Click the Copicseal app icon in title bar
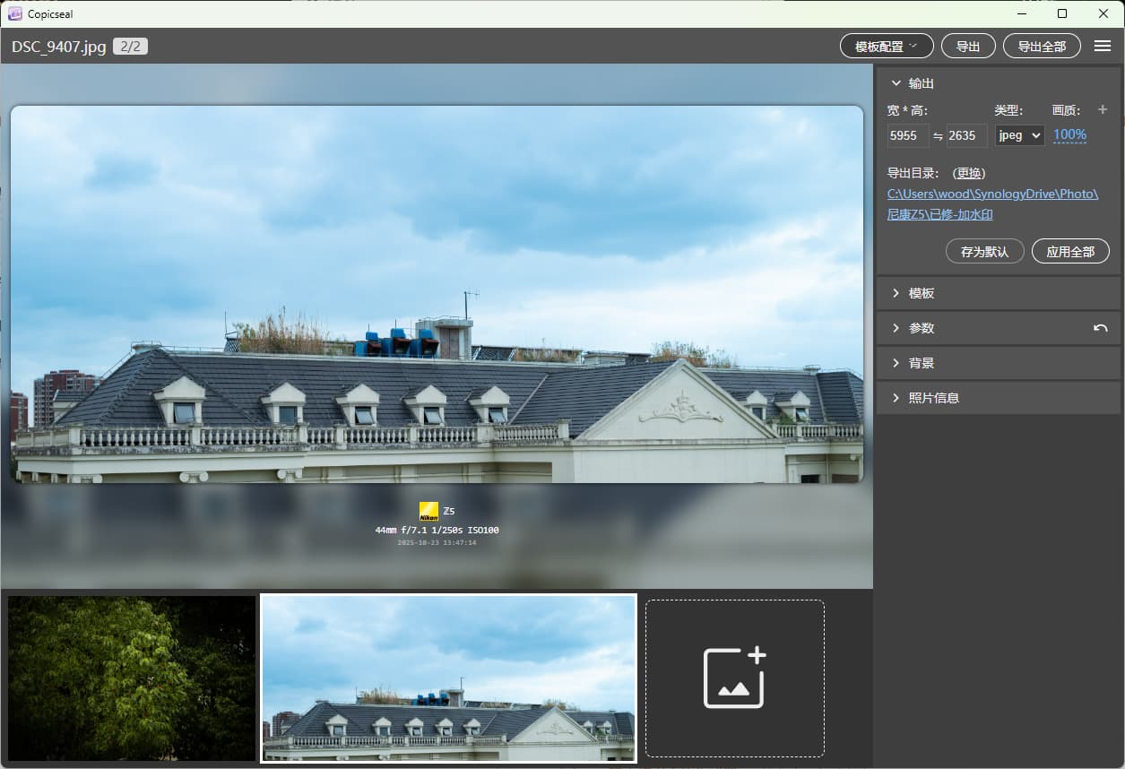1125x769 pixels. click(x=14, y=13)
